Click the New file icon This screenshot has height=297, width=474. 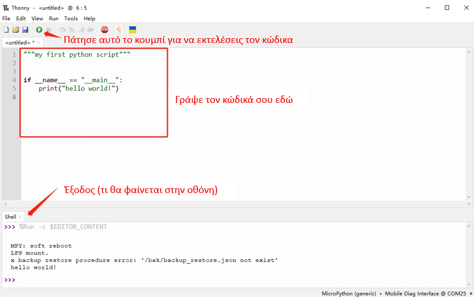tap(6, 30)
